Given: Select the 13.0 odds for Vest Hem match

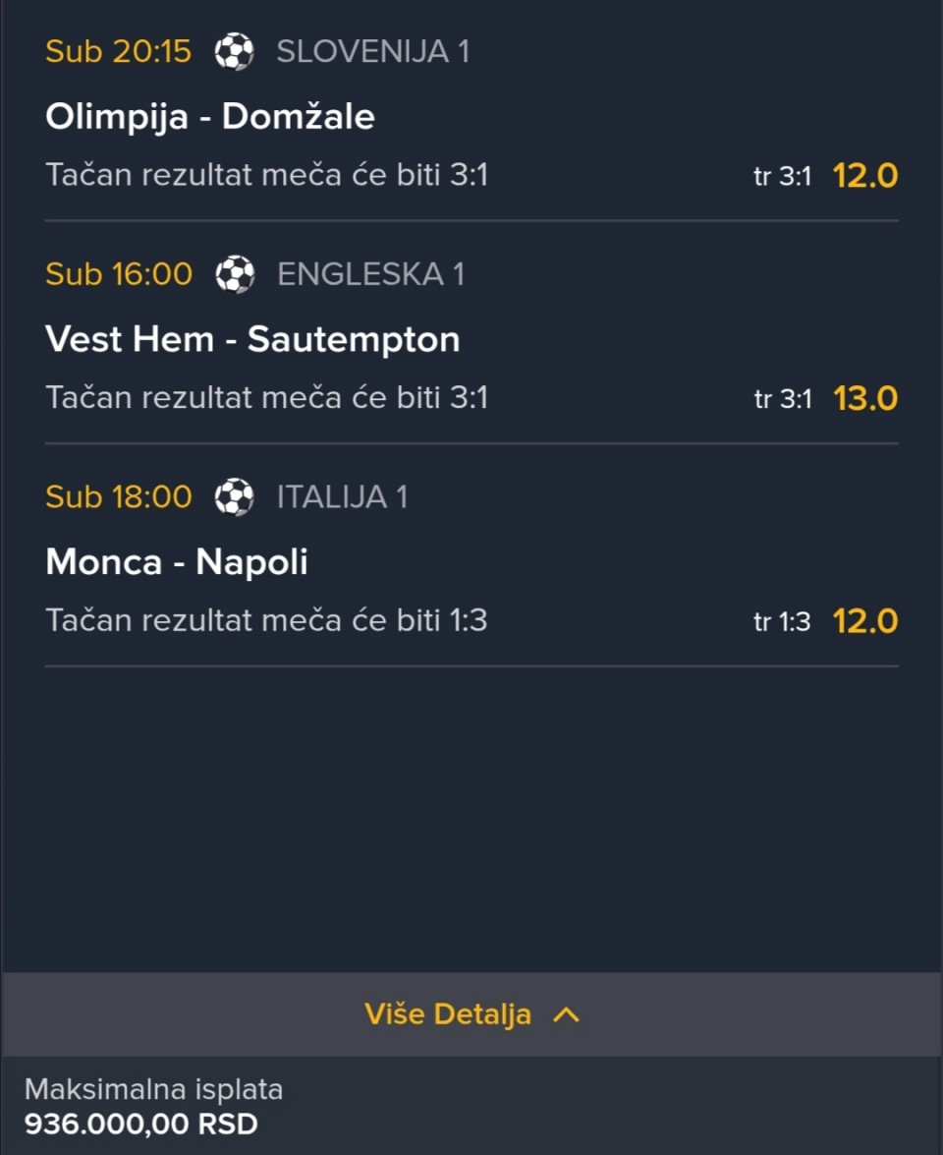Looking at the screenshot, I should point(865,398).
